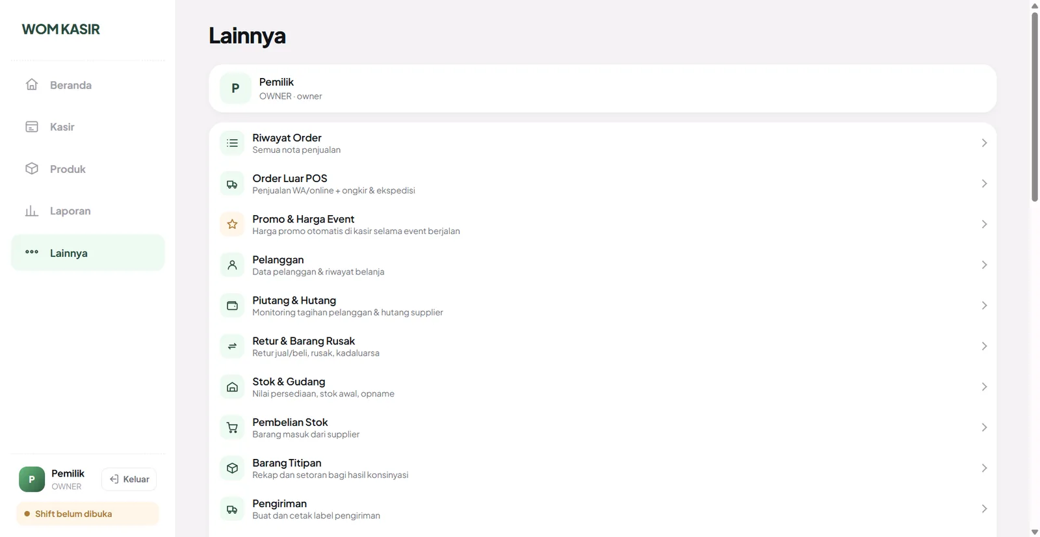
Task: Click the truck icon for Pengiriman
Action: point(232,509)
